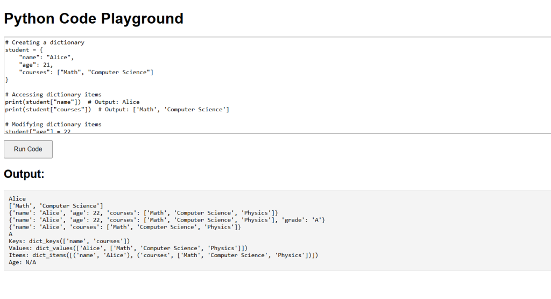The width and height of the screenshot is (551, 299).
Task: Click the single 'A' output line
Action: pyautogui.click(x=11, y=234)
